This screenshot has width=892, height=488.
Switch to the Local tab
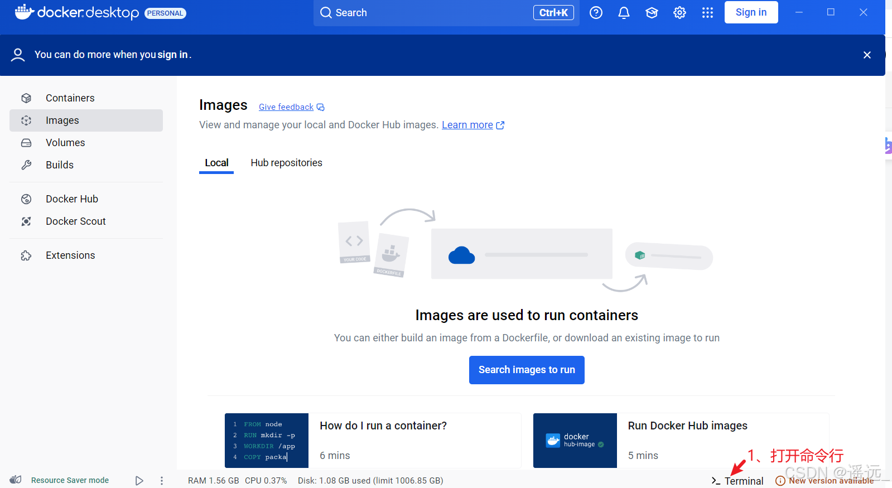point(216,163)
